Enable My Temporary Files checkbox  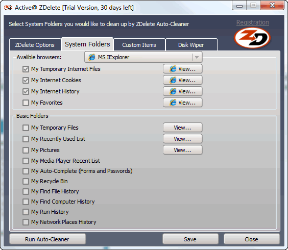tap(26, 128)
